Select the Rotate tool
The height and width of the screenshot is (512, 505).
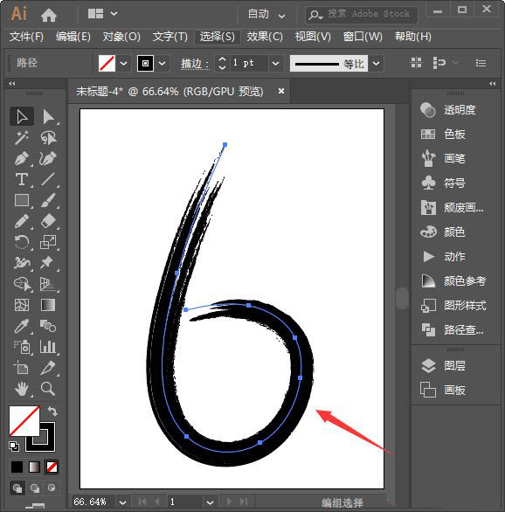(22, 242)
